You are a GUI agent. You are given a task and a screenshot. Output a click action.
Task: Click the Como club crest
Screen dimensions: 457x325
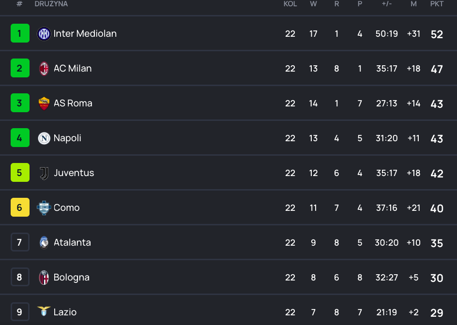click(44, 208)
